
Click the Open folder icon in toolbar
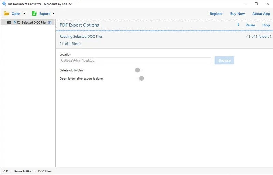[x=6, y=14]
